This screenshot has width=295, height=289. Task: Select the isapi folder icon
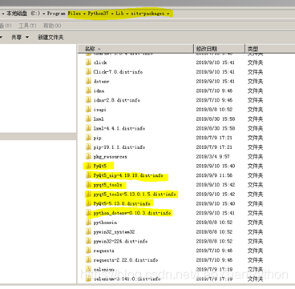coord(88,110)
